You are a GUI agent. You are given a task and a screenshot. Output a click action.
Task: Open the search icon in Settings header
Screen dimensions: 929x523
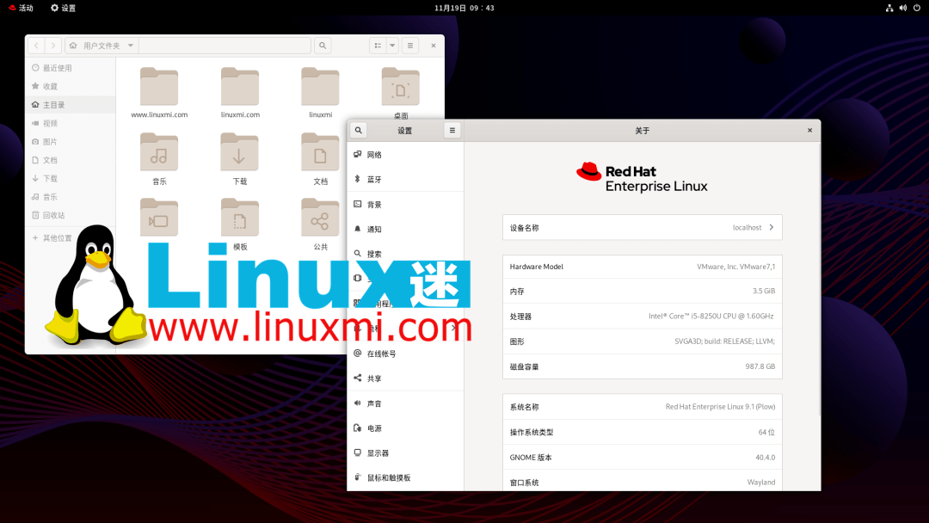(x=358, y=130)
